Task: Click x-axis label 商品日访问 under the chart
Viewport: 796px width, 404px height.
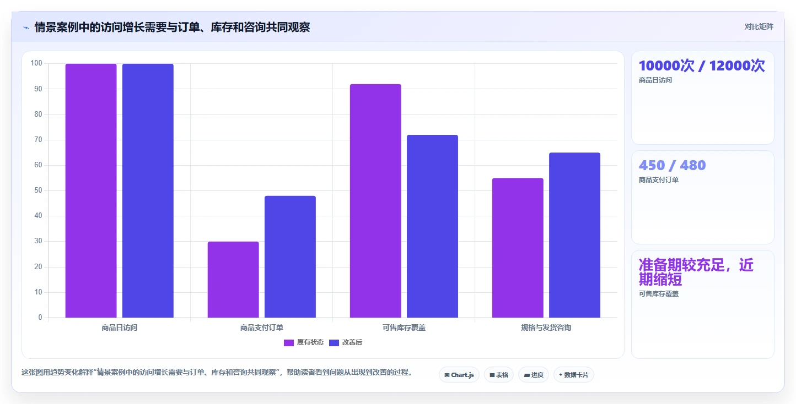Action: pyautogui.click(x=119, y=328)
